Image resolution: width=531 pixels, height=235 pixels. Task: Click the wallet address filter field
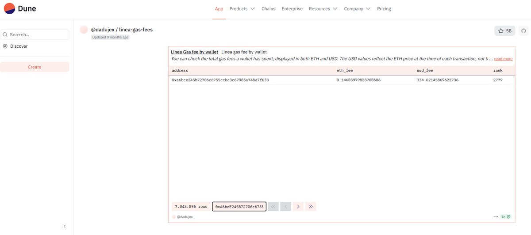(x=239, y=206)
